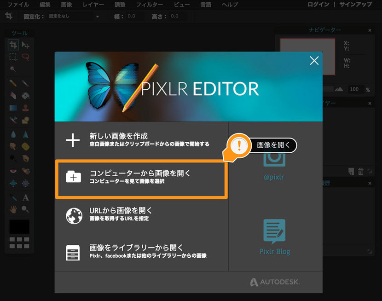The width and height of the screenshot is (382, 301).
Task: Open the ビュー menu
Action: click(182, 5)
